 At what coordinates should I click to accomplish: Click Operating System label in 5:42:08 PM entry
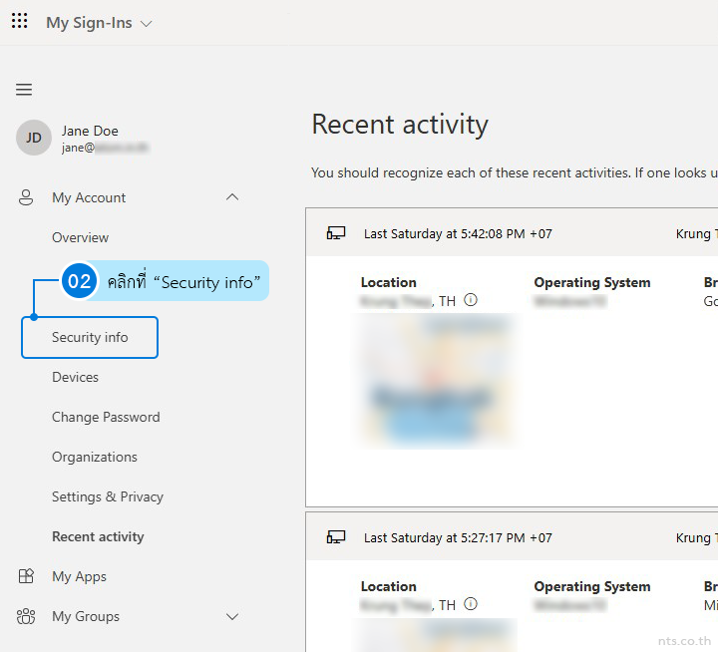(592, 282)
